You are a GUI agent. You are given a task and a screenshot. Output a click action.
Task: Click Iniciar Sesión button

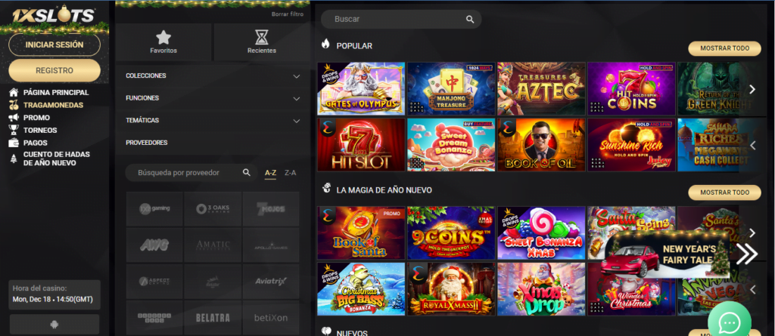pyautogui.click(x=54, y=45)
